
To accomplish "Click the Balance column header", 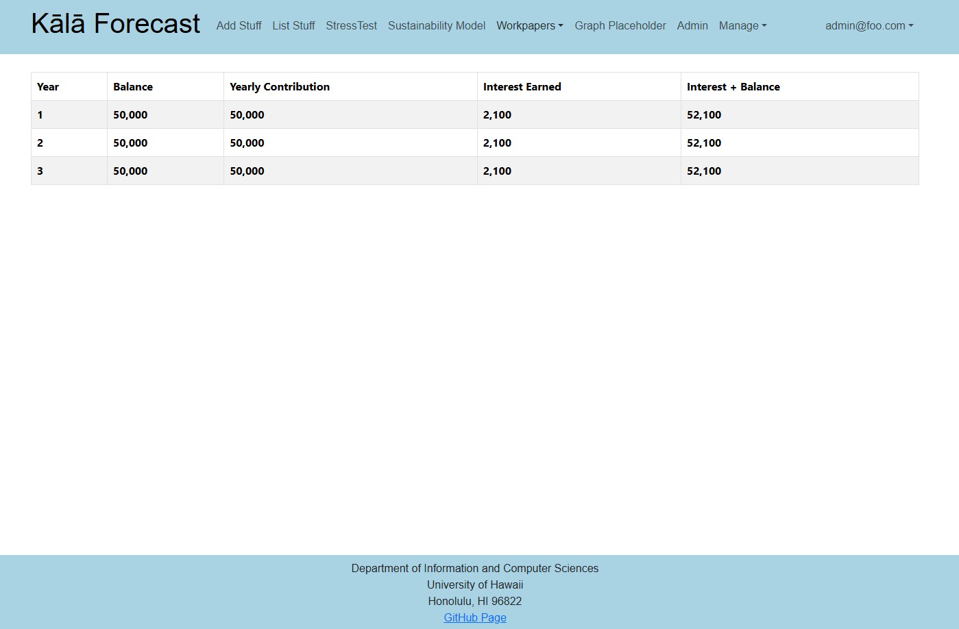I will click(133, 87).
